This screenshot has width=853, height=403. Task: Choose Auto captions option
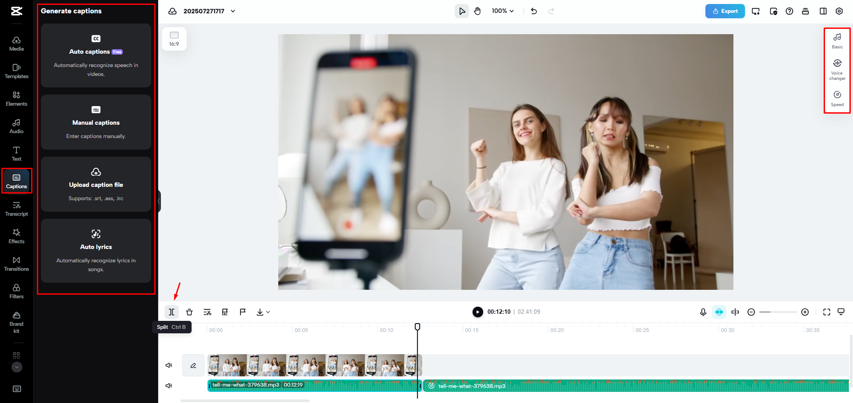click(96, 55)
